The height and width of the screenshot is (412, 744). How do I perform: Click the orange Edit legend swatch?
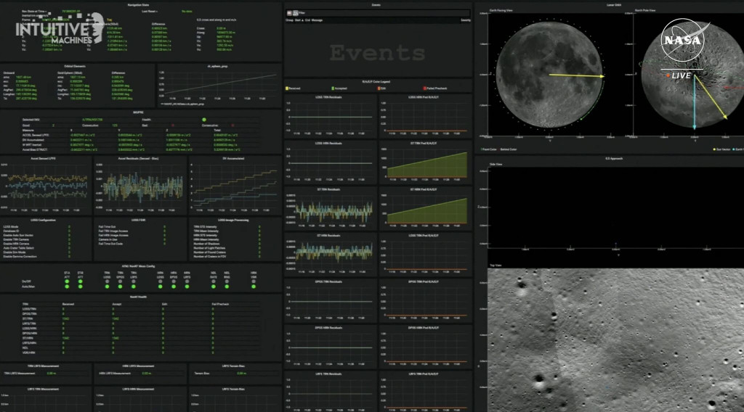378,88
